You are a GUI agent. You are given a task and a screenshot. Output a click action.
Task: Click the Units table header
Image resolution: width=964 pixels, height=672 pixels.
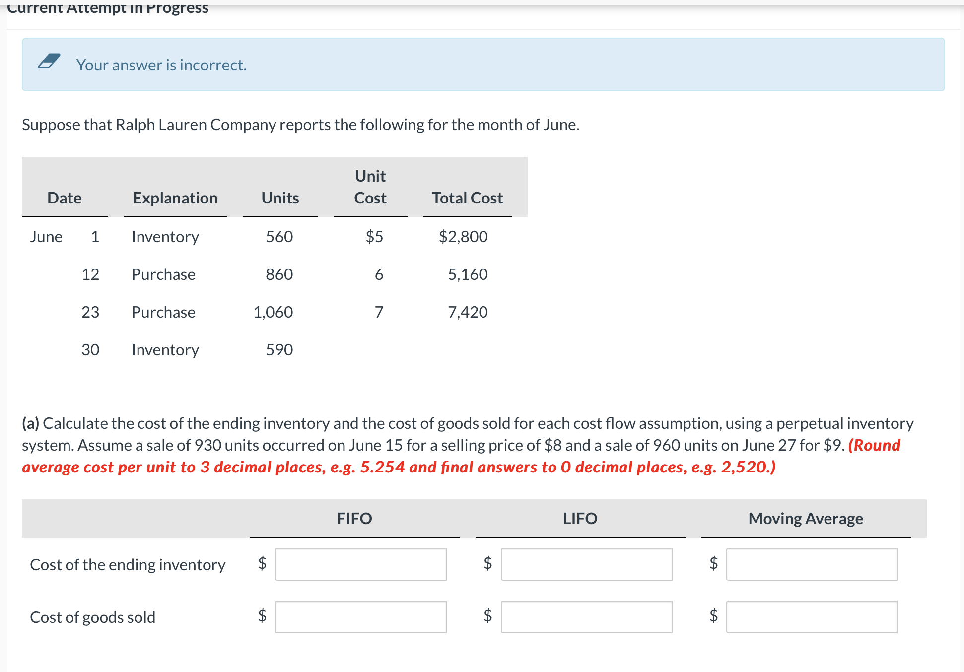[280, 198]
